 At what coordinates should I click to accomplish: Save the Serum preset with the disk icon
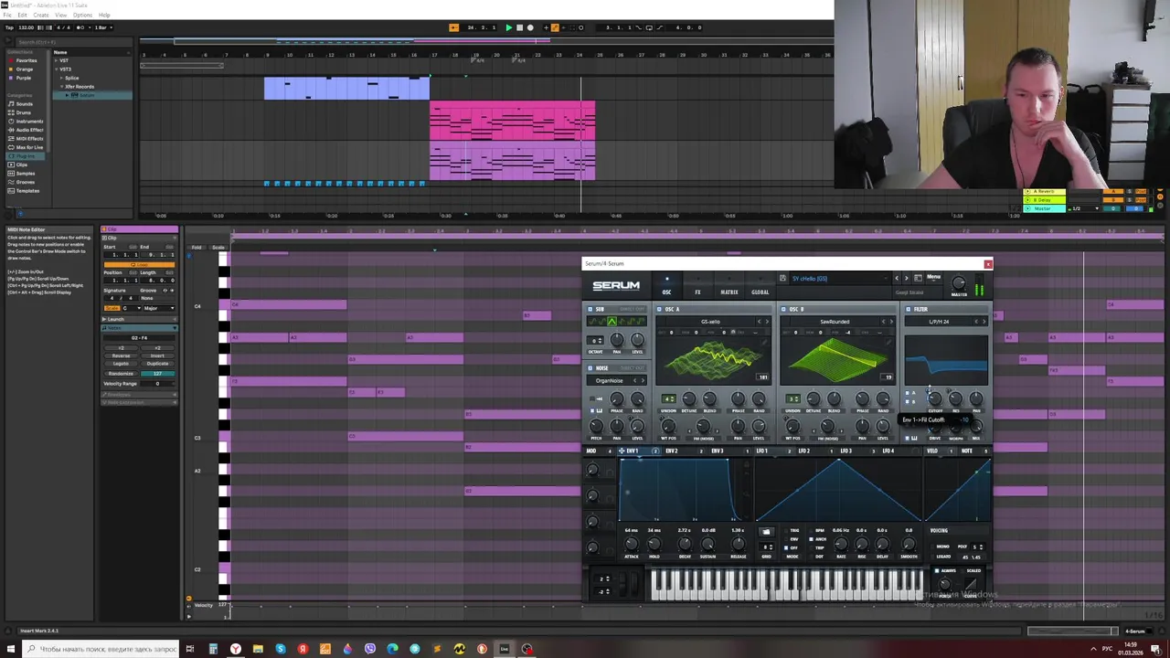(782, 279)
